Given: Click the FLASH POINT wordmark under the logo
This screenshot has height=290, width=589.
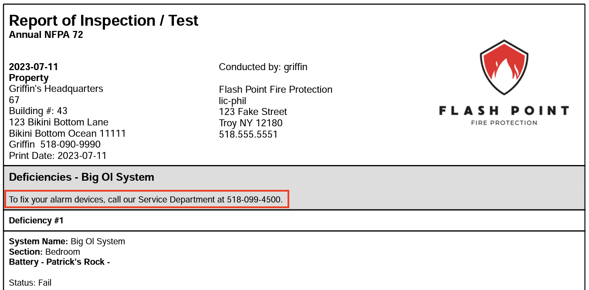Looking at the screenshot, I should click(504, 111).
